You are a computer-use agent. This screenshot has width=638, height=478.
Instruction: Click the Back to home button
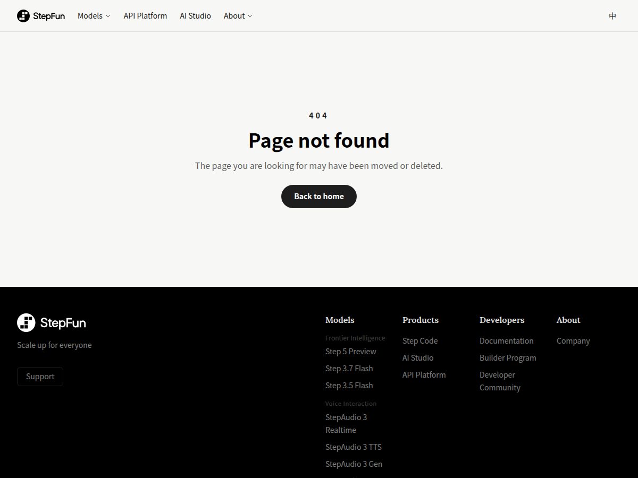point(319,197)
